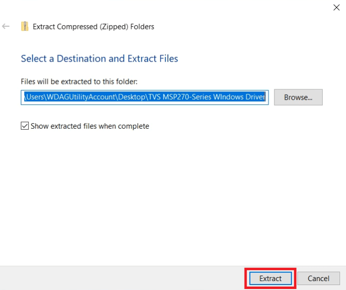
Task: Click the zipped folder icon beside the title
Action: tap(24, 26)
